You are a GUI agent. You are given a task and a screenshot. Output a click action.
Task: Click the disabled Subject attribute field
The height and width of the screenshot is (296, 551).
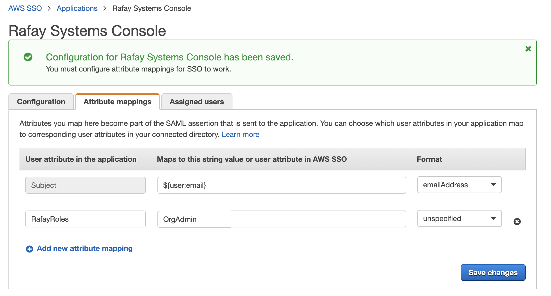point(85,185)
